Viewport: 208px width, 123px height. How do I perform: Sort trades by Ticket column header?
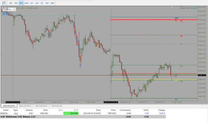(x=6, y=110)
